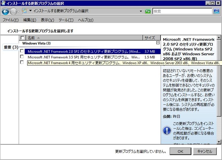This screenshot has height=160, width=222.
Task: Check the .NET Framework 2.0 SP2 update checkbox
Action: (22, 51)
